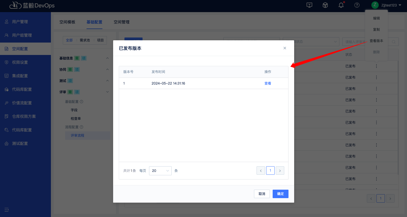Select 字段 in the tree
This screenshot has width=407, height=217.
(74, 110)
